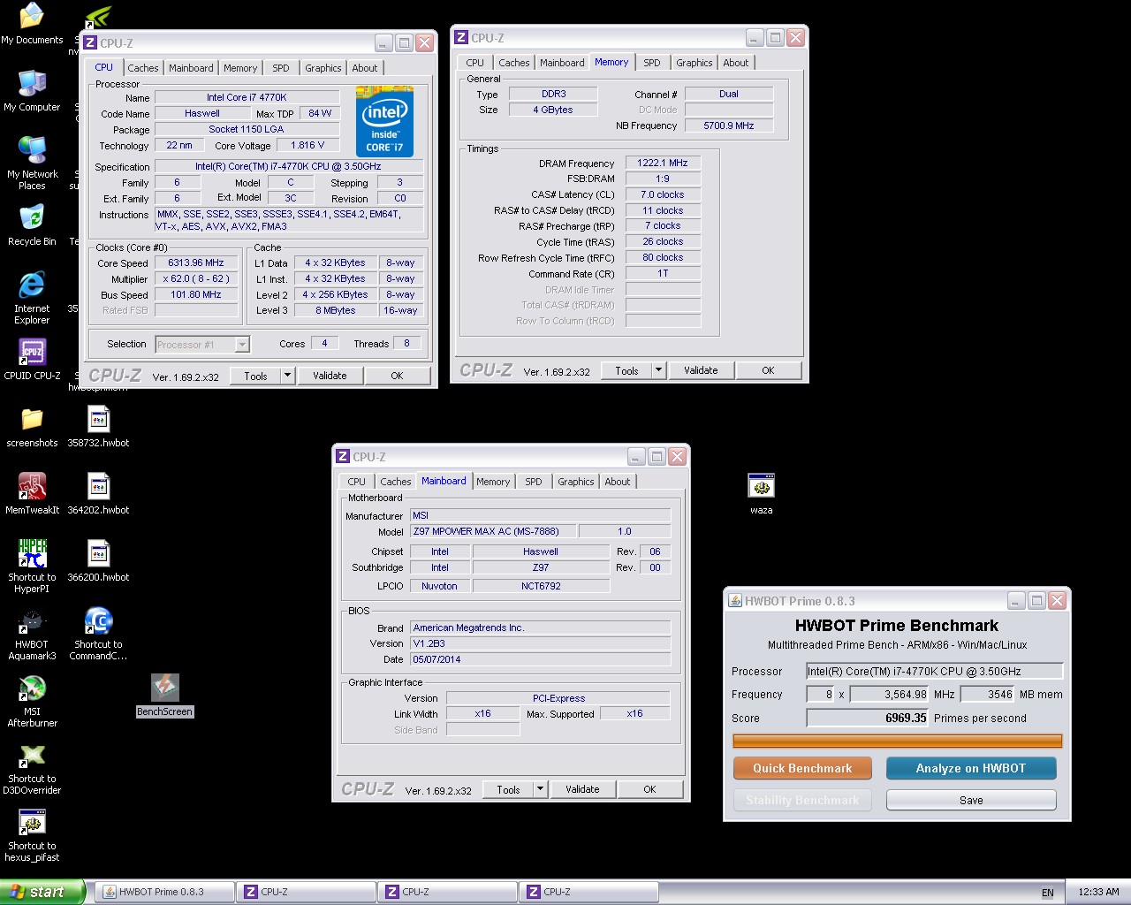Viewport: 1131px width, 905px height.
Task: Launch Internet Explorer from desktop
Action: pyautogui.click(x=32, y=297)
